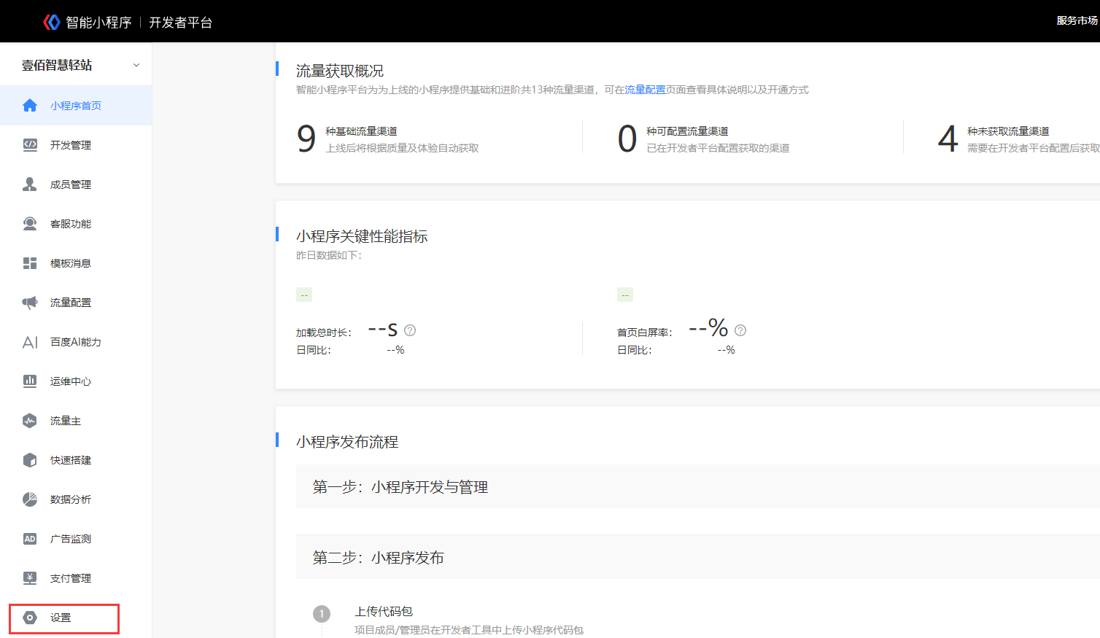Collapse 第二步：小程序发布 section
Screen dimensions: 1100x638
(378, 558)
